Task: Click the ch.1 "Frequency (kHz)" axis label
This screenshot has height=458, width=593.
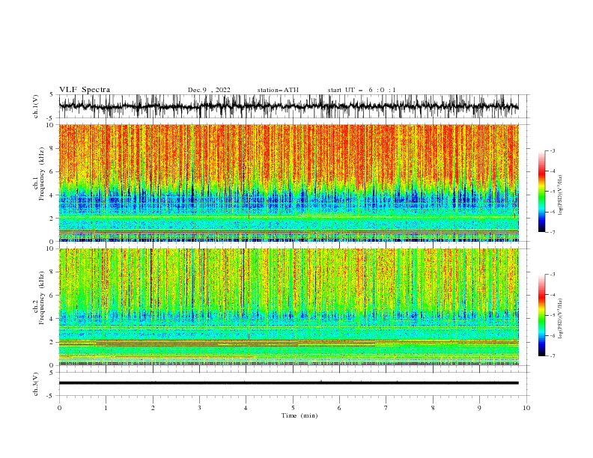Action: pos(41,174)
